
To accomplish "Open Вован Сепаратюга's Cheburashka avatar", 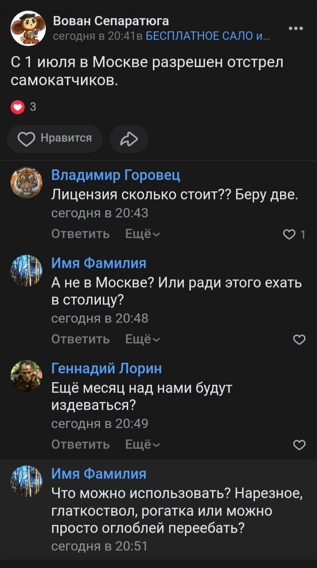I will 28,29.
